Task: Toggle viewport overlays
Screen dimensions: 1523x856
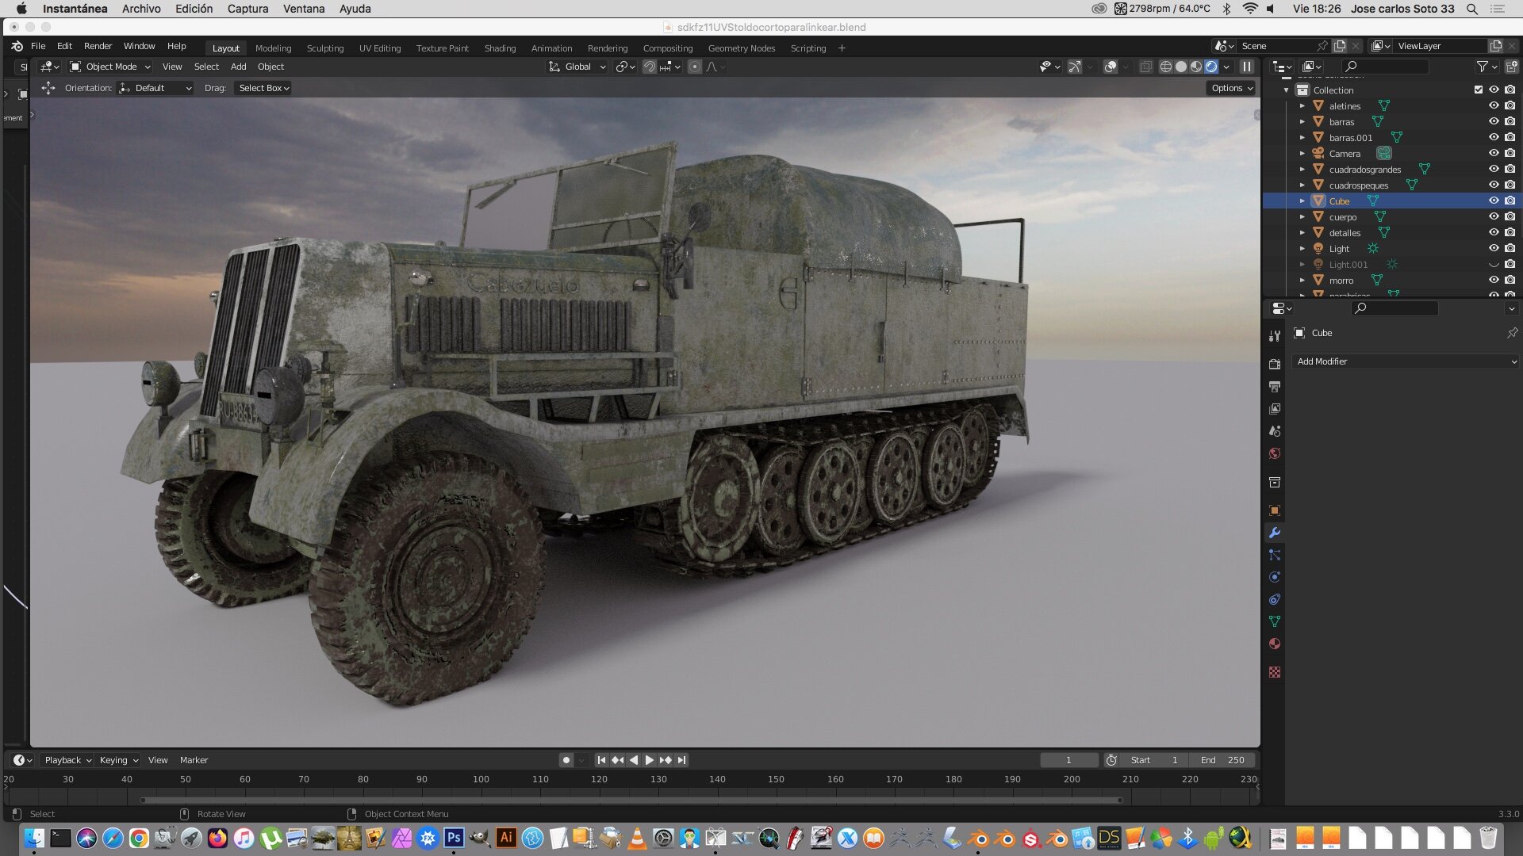Action: click(x=1111, y=67)
